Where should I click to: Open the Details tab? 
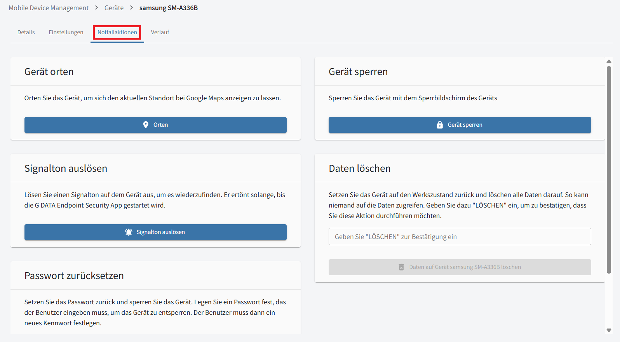pos(26,32)
